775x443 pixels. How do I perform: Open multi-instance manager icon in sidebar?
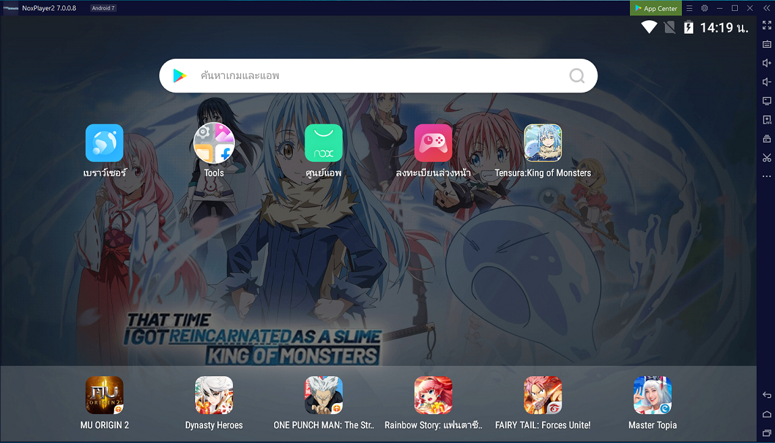pos(767,138)
